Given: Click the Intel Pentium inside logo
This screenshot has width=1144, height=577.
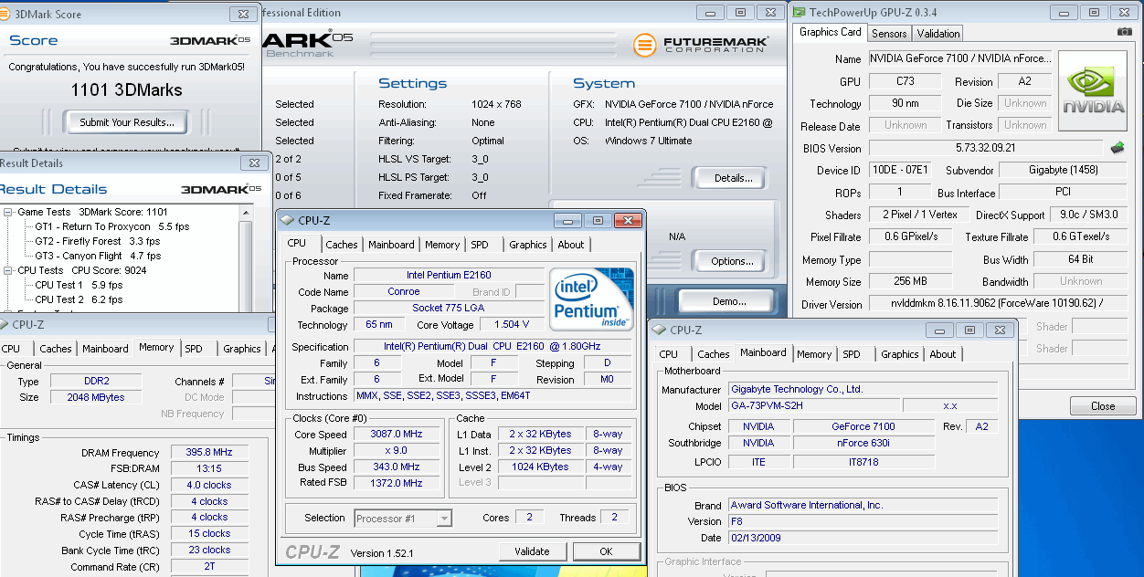Looking at the screenshot, I should click(x=592, y=299).
